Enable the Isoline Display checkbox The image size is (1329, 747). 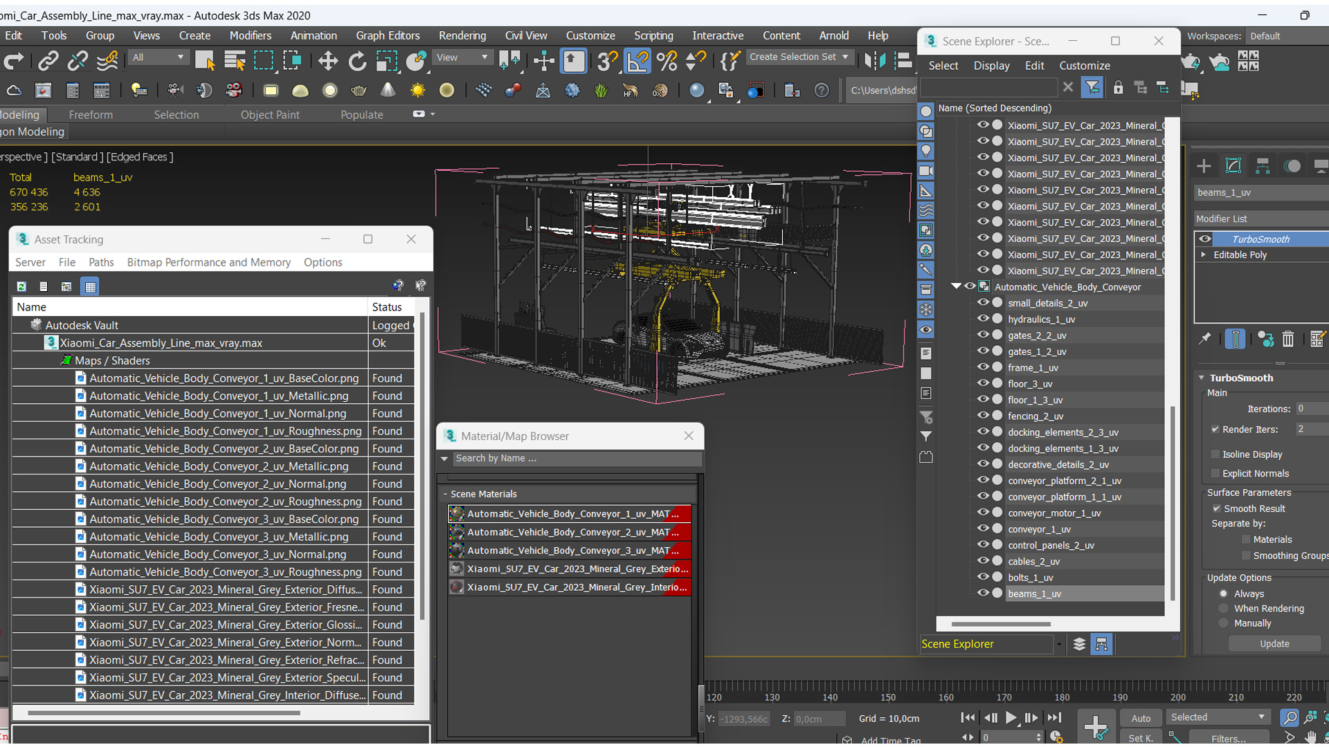(x=1215, y=454)
